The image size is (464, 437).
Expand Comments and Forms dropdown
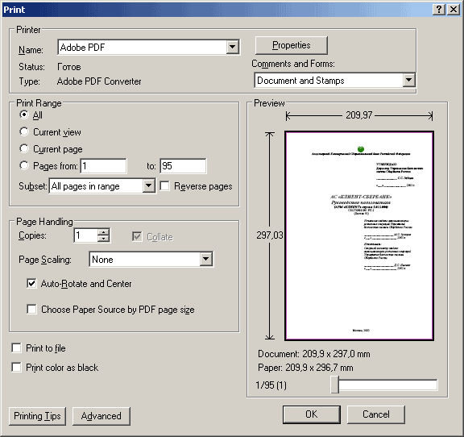coord(408,80)
